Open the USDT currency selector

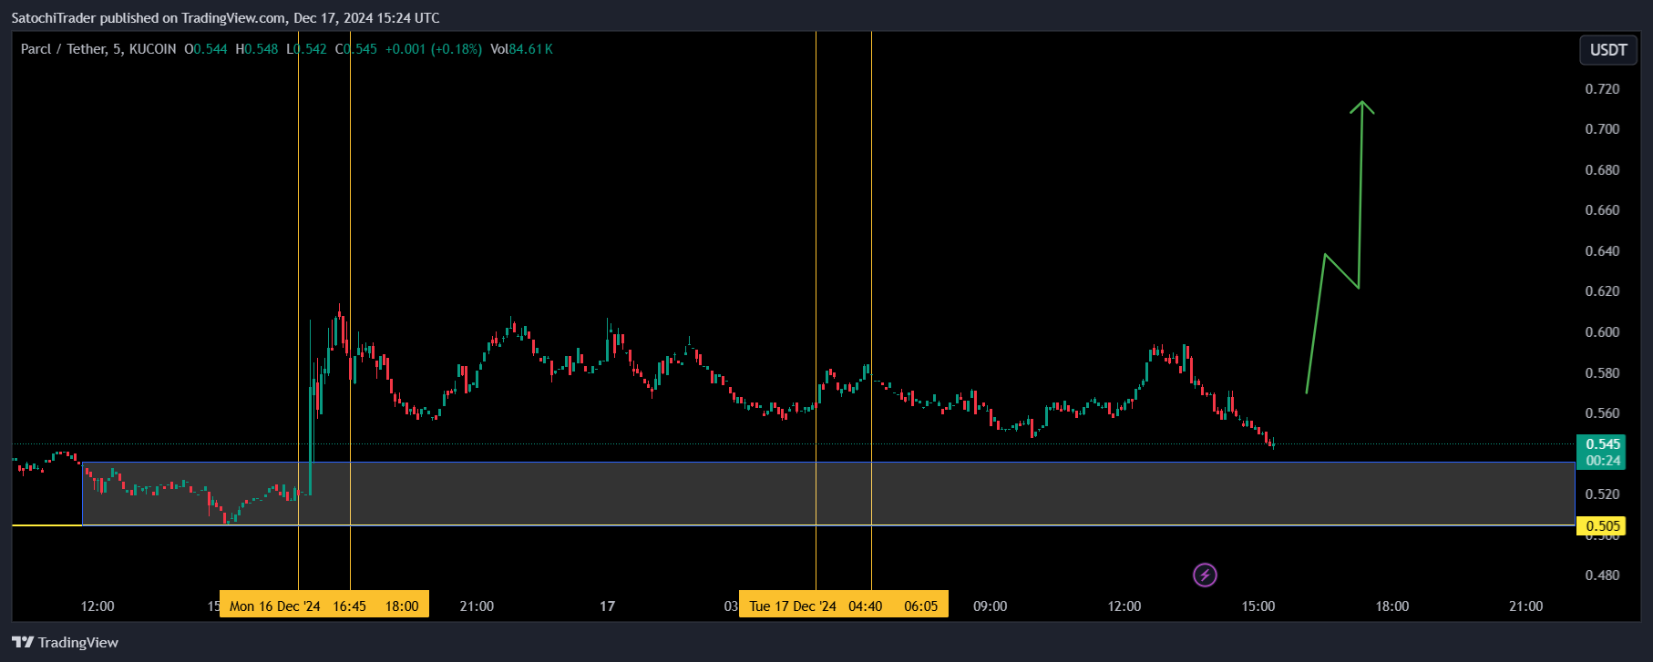(x=1608, y=50)
